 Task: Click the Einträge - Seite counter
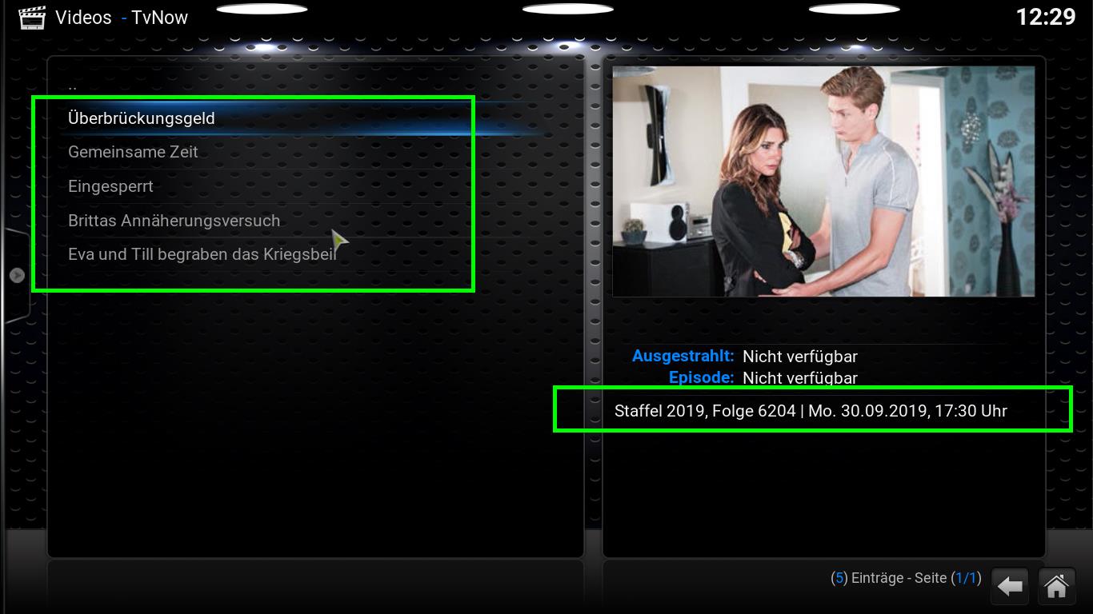[x=905, y=578]
